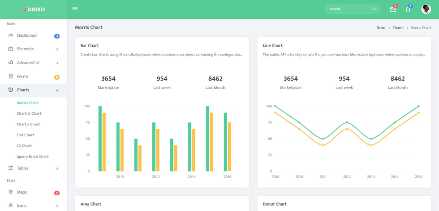Click the red mail badge showing 5
This screenshot has width=439, height=211.
(395, 6)
